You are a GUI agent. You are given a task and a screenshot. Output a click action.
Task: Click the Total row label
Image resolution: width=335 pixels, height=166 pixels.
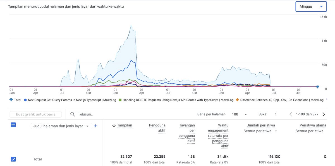click(x=37, y=159)
